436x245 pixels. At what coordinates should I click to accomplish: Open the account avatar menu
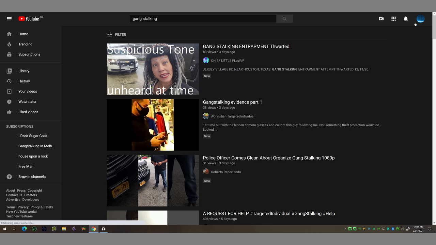[x=420, y=19]
